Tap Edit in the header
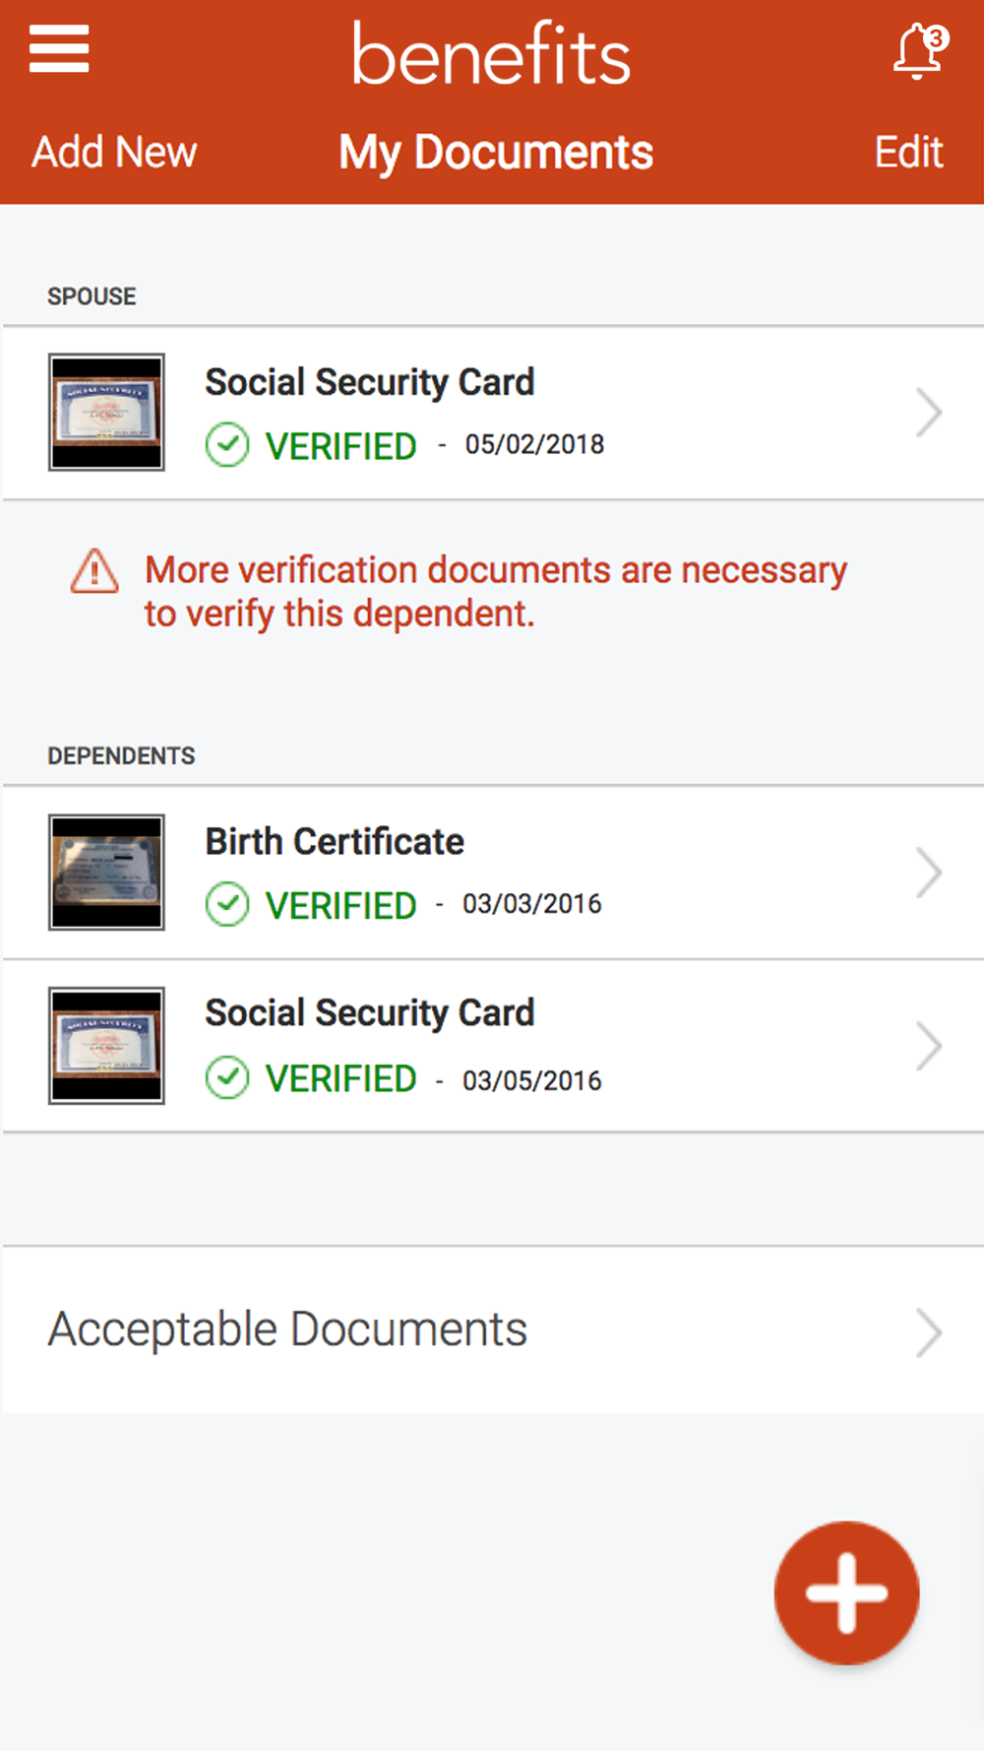This screenshot has height=1751, width=984. point(908,153)
